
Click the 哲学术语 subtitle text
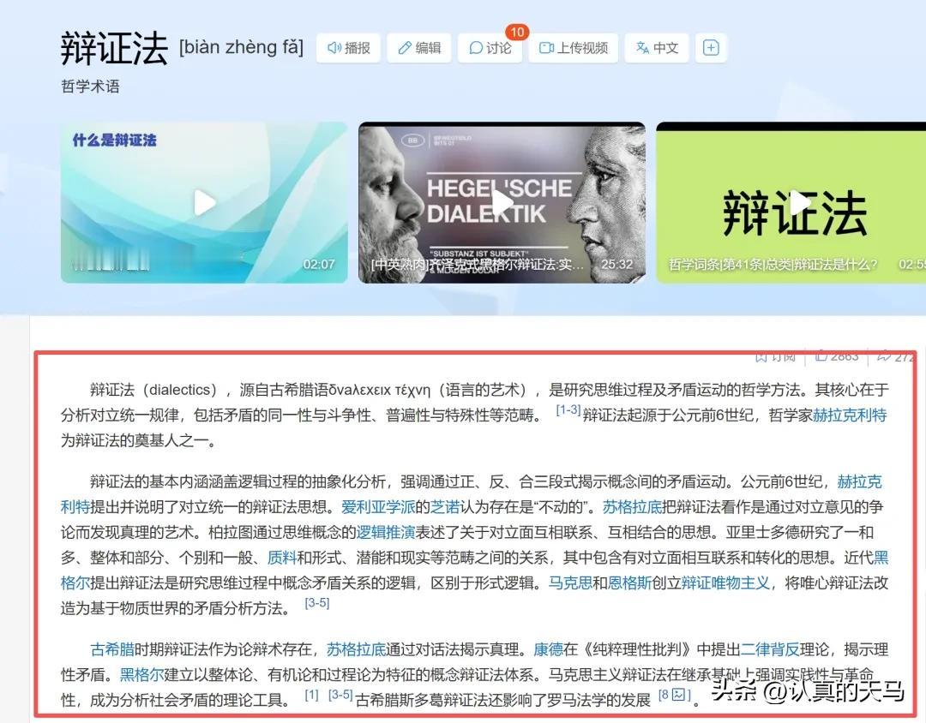click(90, 87)
